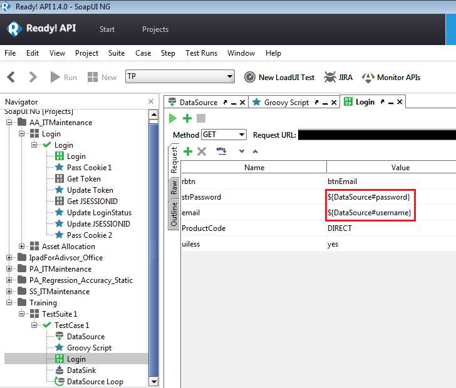The image size is (456, 388).
Task: Close the Navigator panel
Action: click(151, 101)
